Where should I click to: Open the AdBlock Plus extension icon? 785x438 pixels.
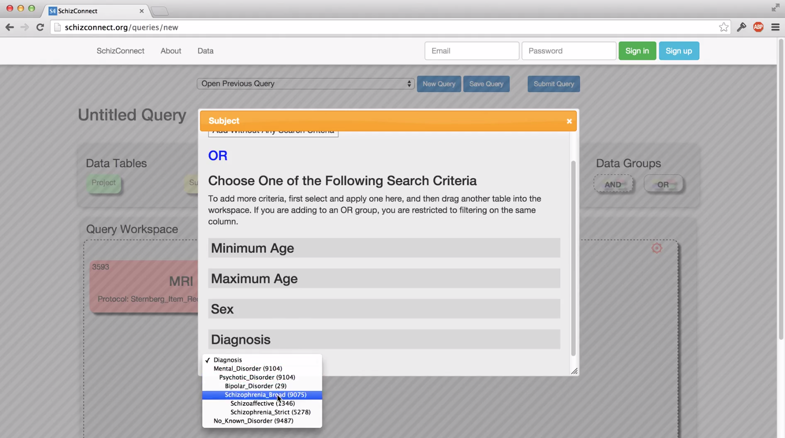[x=758, y=27]
